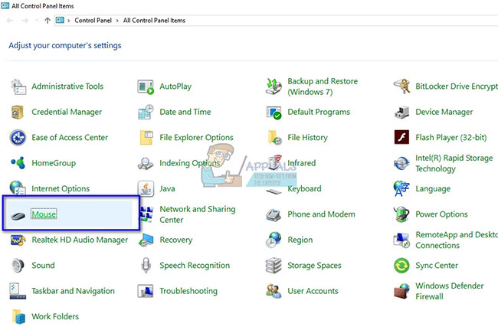Open the Realtek HD Audio Manager icon

(x=18, y=240)
